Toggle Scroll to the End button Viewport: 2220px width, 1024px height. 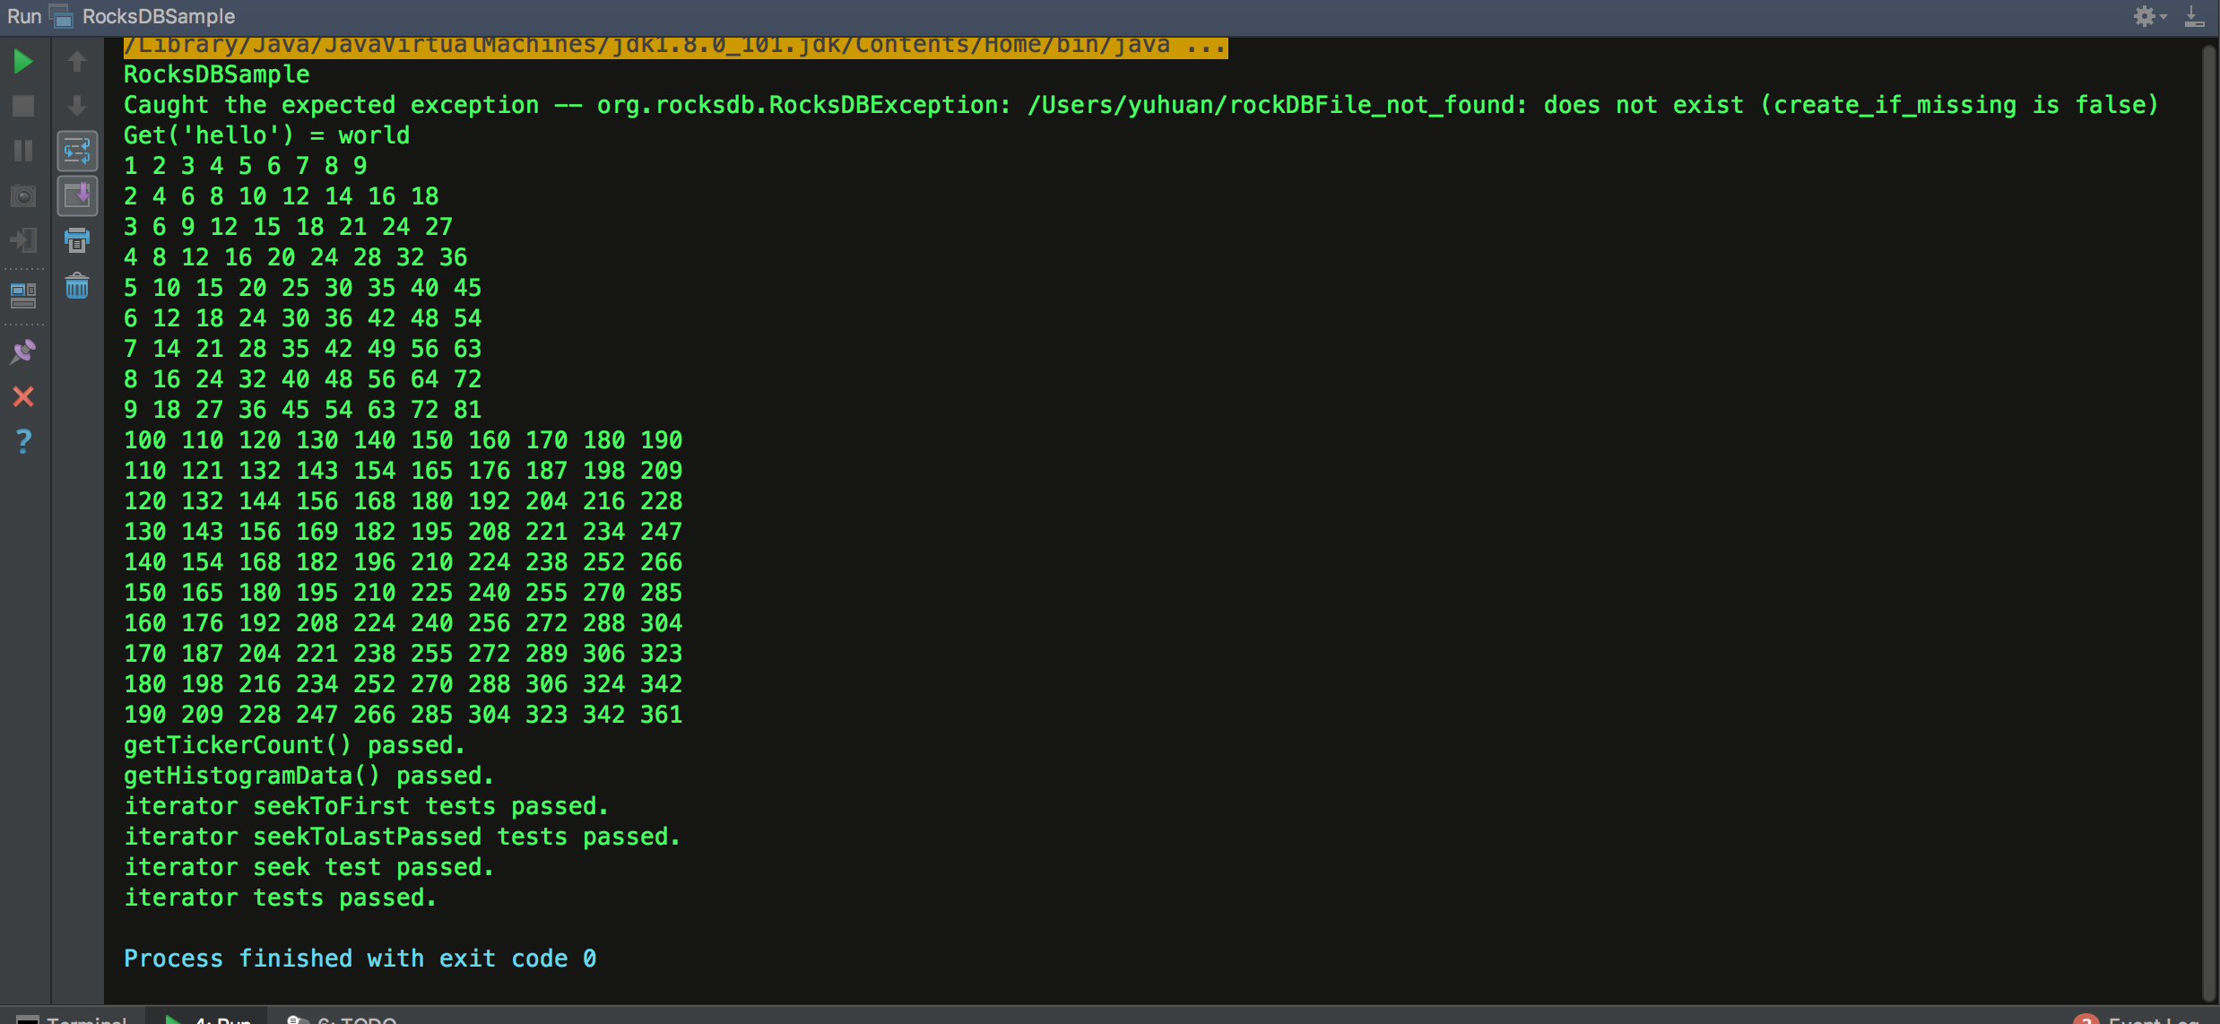pos(77,195)
